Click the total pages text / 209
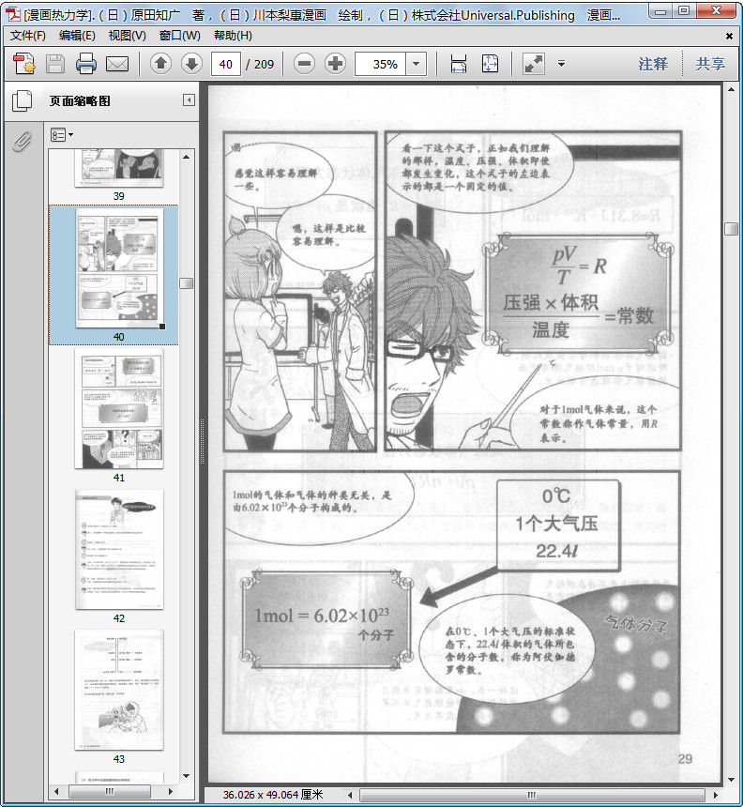This screenshot has width=743, height=807. (x=260, y=65)
